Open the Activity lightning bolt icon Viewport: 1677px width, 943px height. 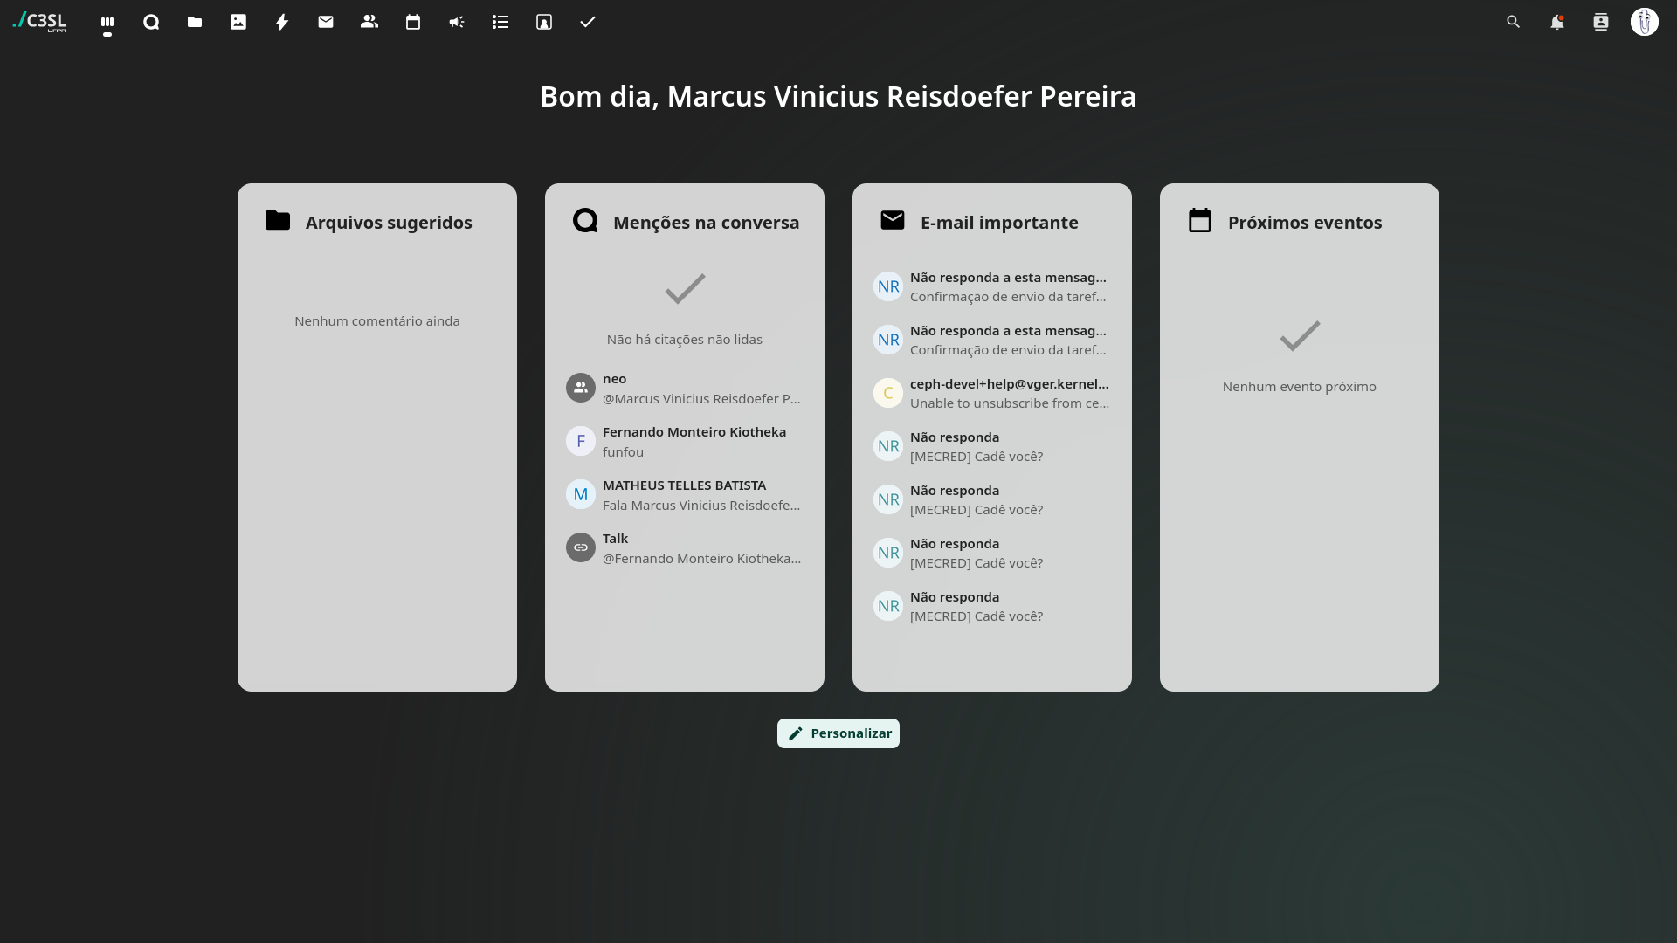282,22
